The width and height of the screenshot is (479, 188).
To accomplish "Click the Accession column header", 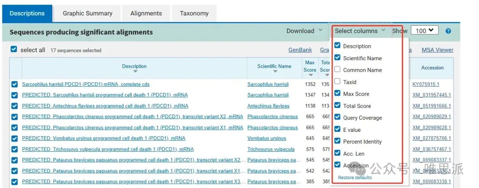I will [x=432, y=68].
